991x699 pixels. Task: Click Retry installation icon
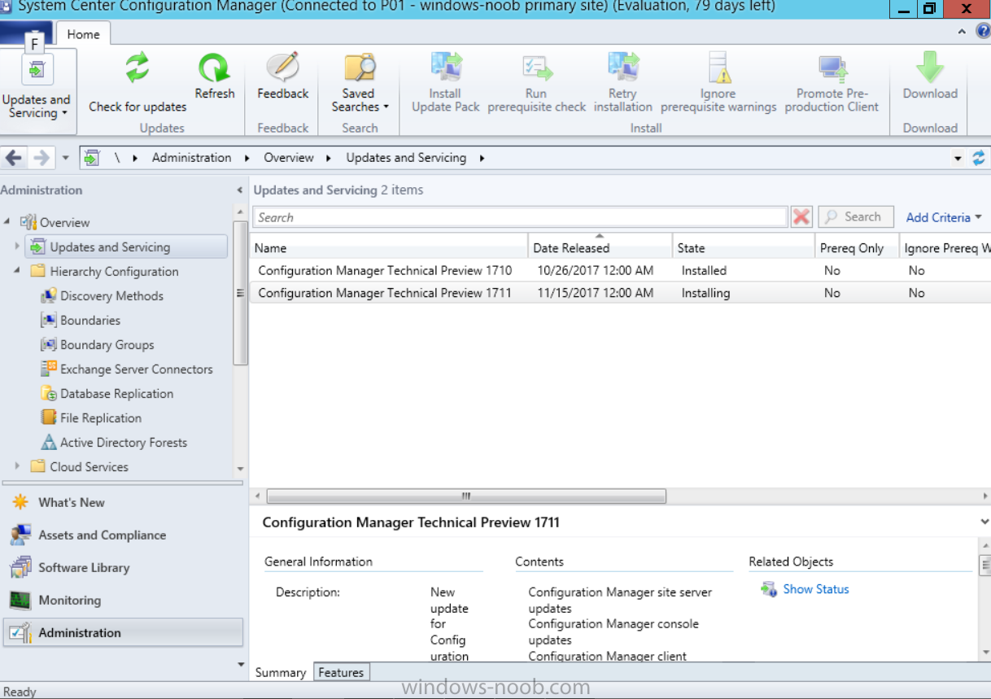(x=623, y=68)
